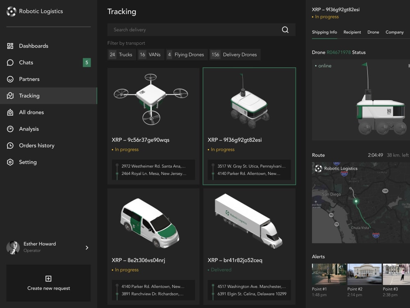
Task: Select flying drone card XRP – 9c56r37ge90wqs
Action: point(153,126)
